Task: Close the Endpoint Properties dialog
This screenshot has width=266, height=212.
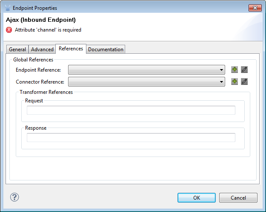Action: tap(255, 8)
